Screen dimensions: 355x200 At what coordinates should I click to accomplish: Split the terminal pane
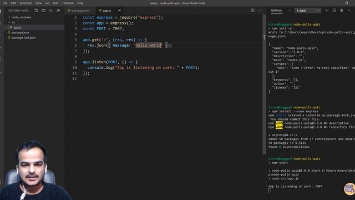coord(334,11)
